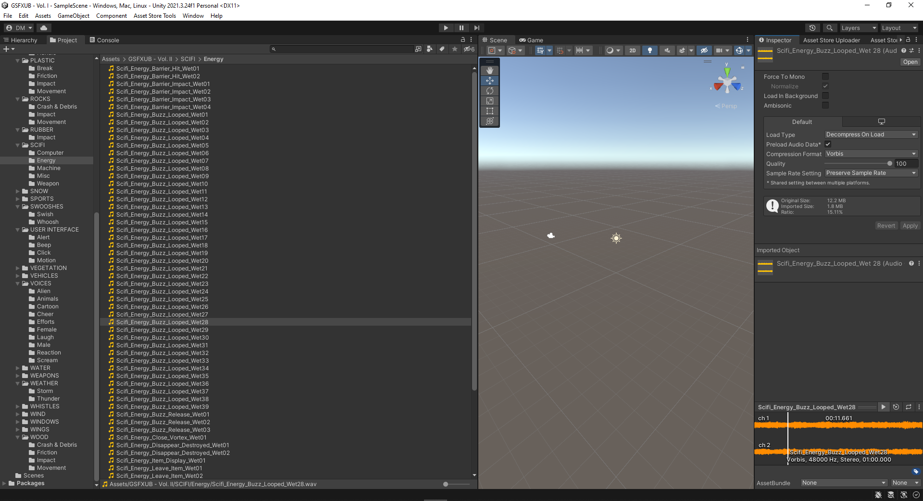Click the audio waveform ch 1 timeline
This screenshot has width=923, height=501.
[838, 425]
